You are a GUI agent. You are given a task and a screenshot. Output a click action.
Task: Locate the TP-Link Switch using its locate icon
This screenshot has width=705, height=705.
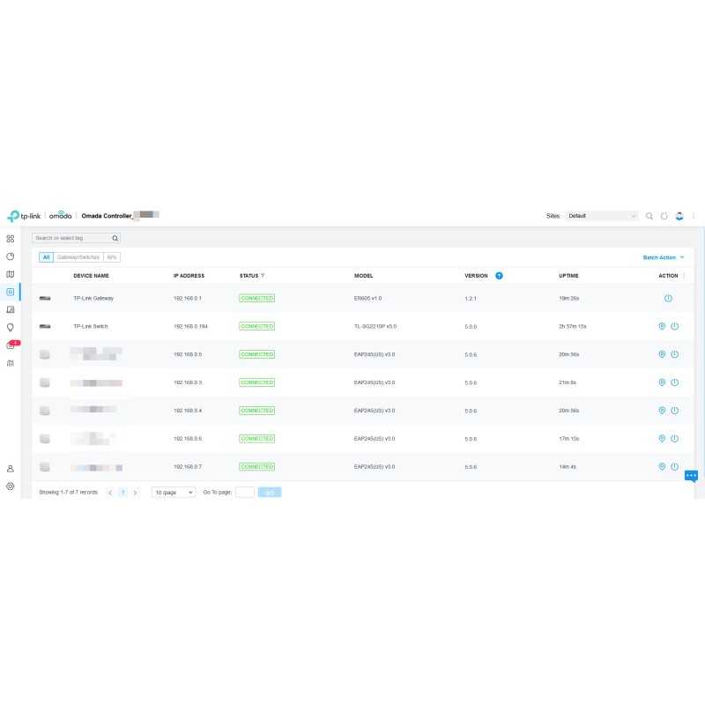click(660, 325)
